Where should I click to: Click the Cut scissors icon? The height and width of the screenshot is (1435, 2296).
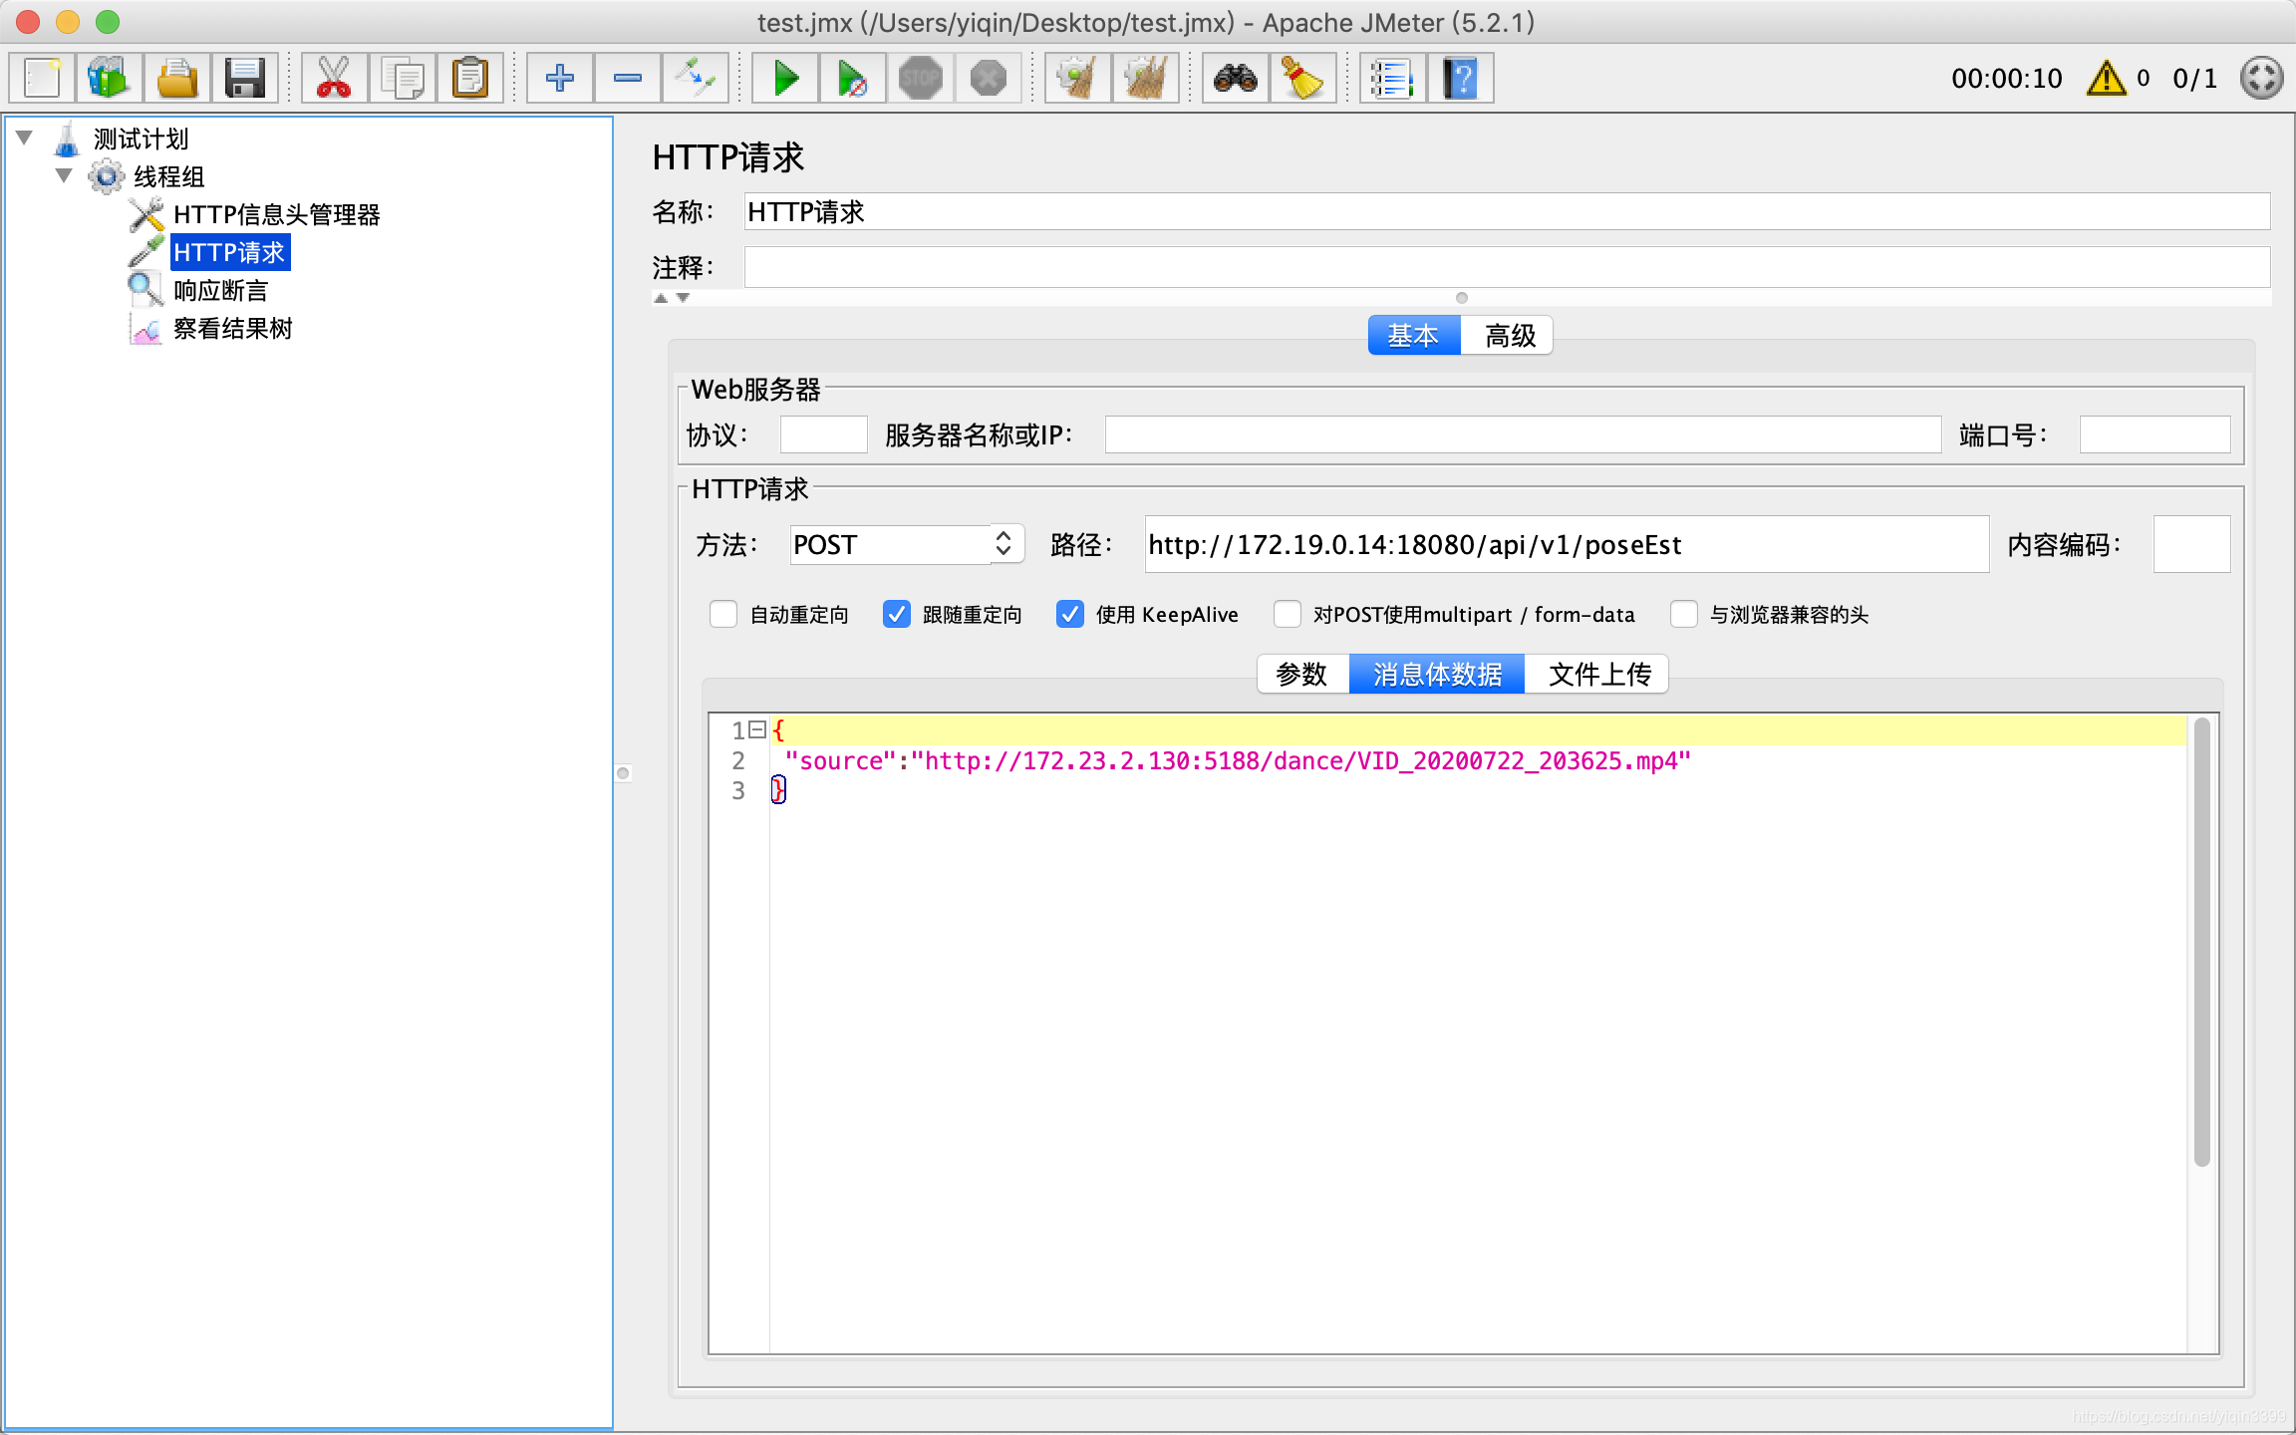pyautogui.click(x=333, y=78)
